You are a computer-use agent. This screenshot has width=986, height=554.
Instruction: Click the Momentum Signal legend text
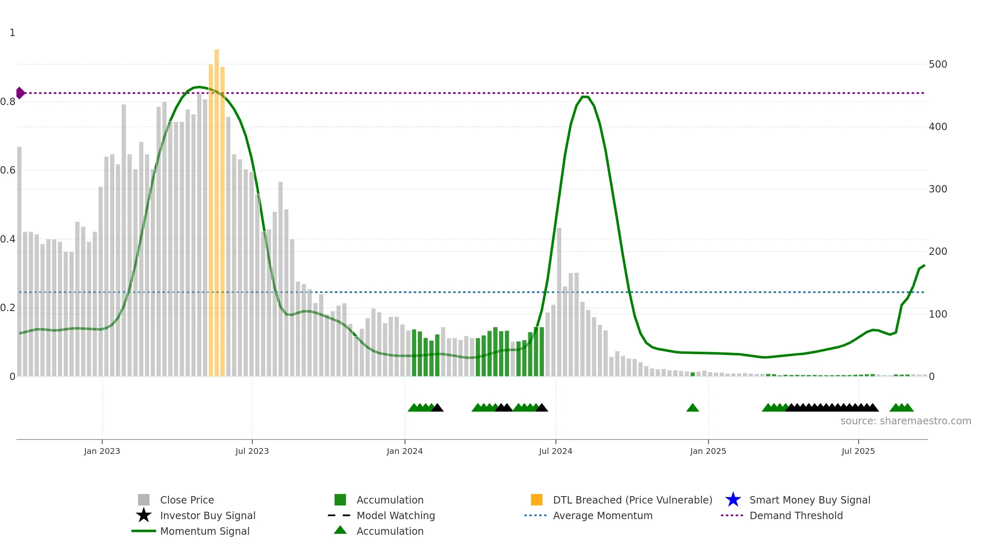coord(205,531)
